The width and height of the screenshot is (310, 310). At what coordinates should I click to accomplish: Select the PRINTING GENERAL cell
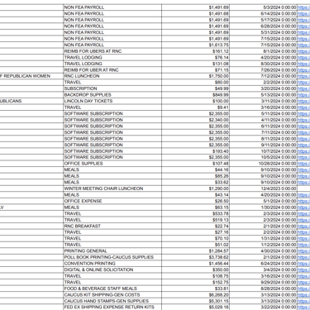coord(112,251)
